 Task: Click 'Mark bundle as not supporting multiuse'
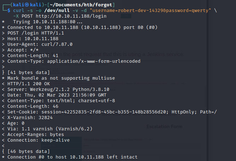click(61, 78)
